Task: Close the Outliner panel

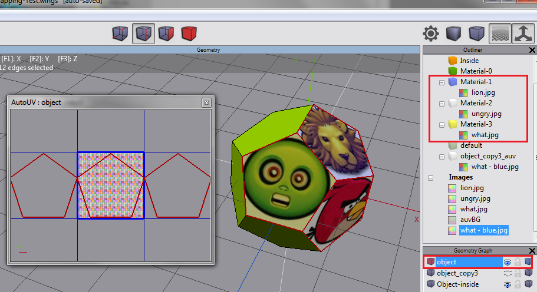Action: pyautogui.click(x=532, y=50)
